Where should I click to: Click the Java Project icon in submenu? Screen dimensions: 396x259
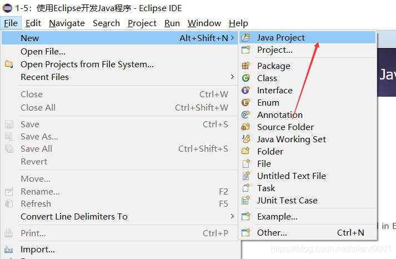pos(245,38)
